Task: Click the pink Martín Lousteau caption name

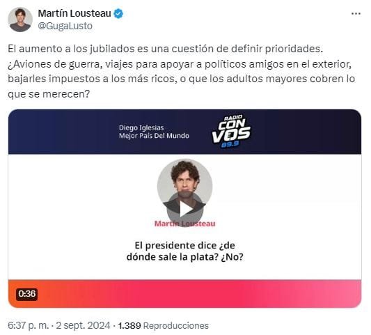Action: [184, 224]
